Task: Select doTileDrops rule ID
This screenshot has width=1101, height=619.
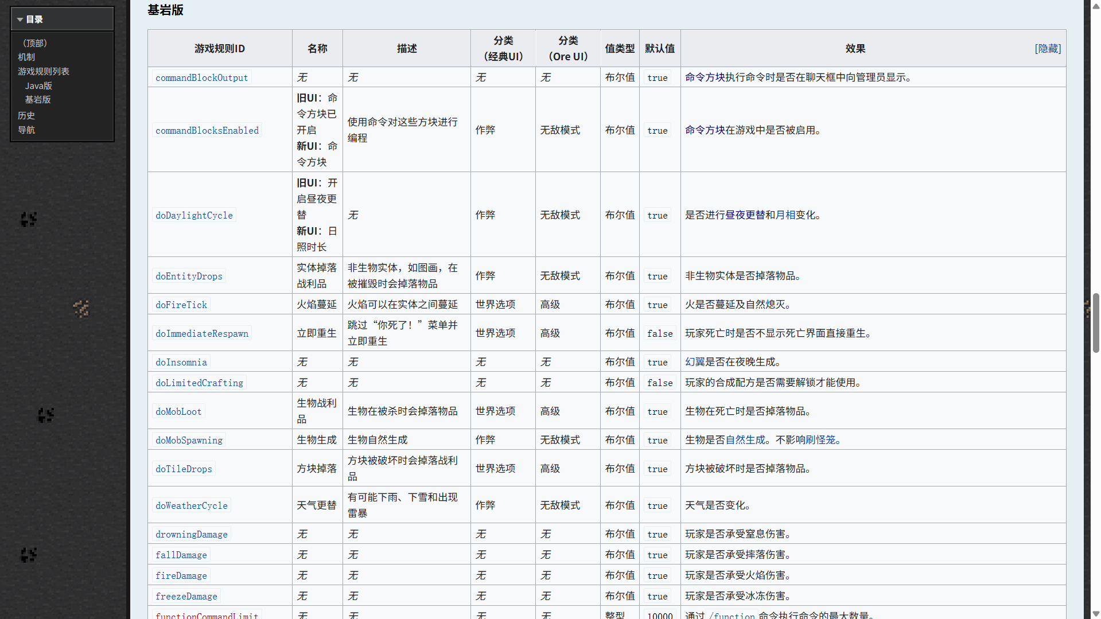Action: tap(184, 469)
